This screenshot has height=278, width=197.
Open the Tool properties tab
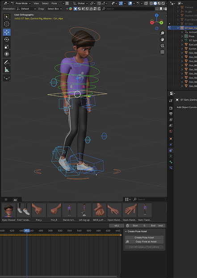(171, 101)
